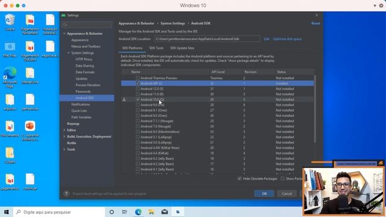Open the Documentos desktop folder
This screenshot has width=386, height=217.
[x=10, y=128]
